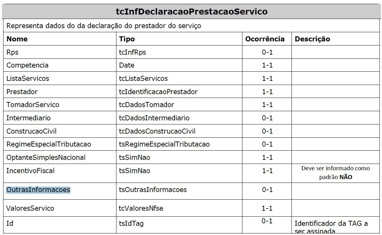Click tcListaServicos in the Tipo column
382x235 pixels.
click(x=143, y=78)
